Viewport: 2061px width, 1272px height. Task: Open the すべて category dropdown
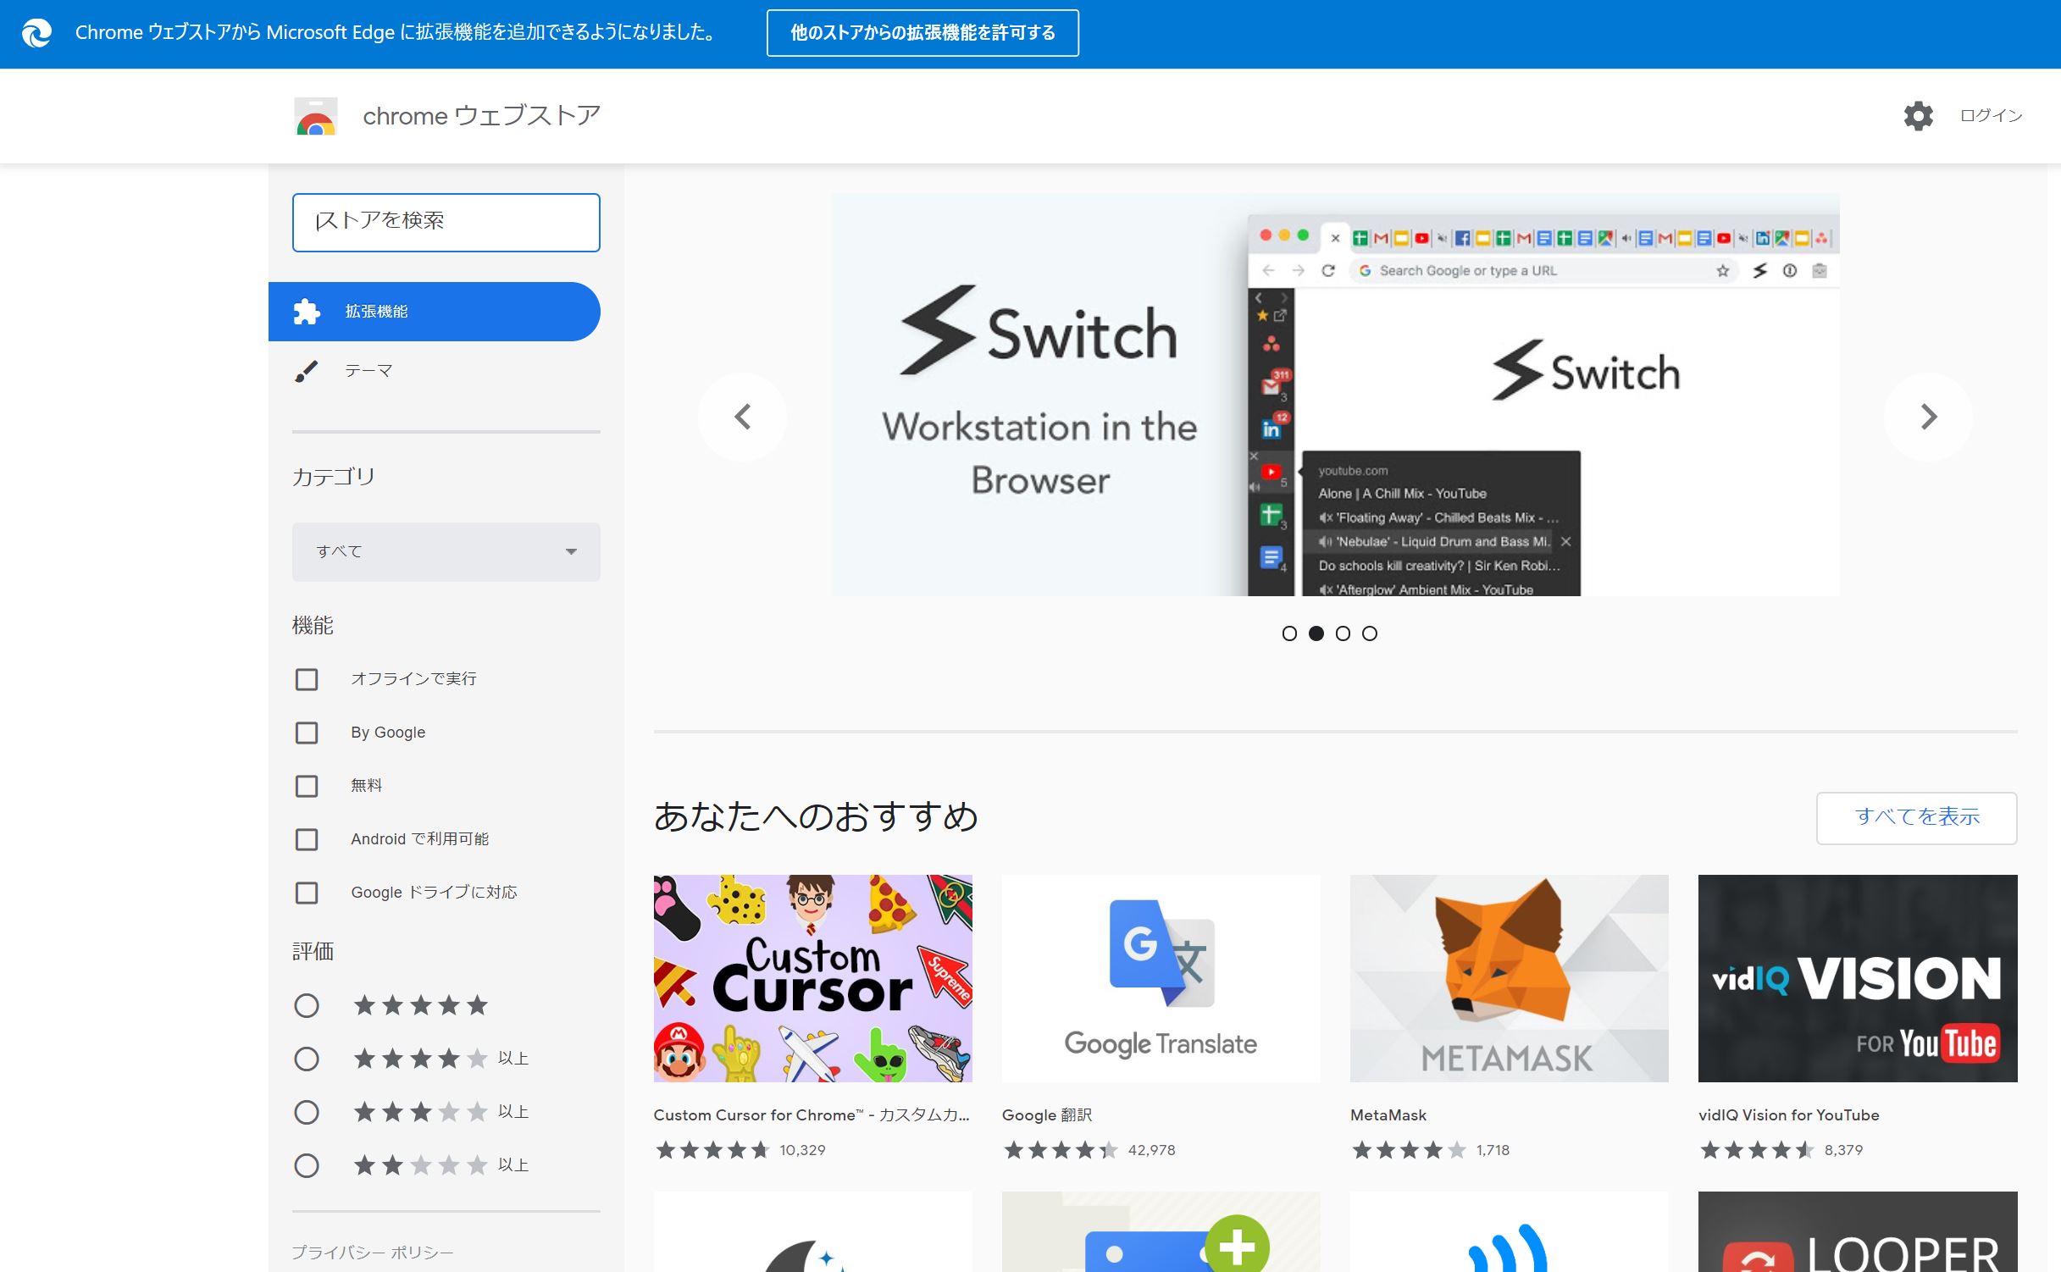coord(446,552)
